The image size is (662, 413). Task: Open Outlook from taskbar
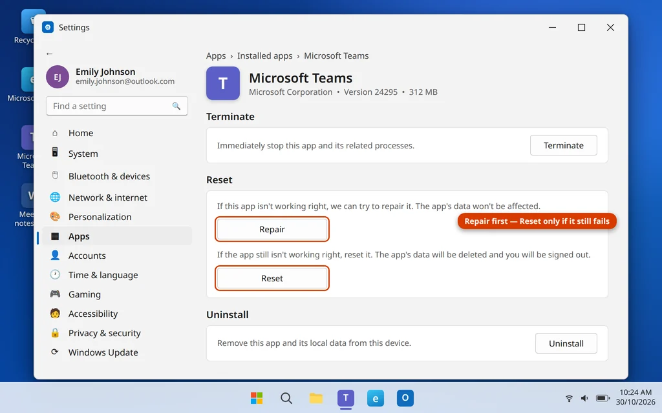point(405,398)
